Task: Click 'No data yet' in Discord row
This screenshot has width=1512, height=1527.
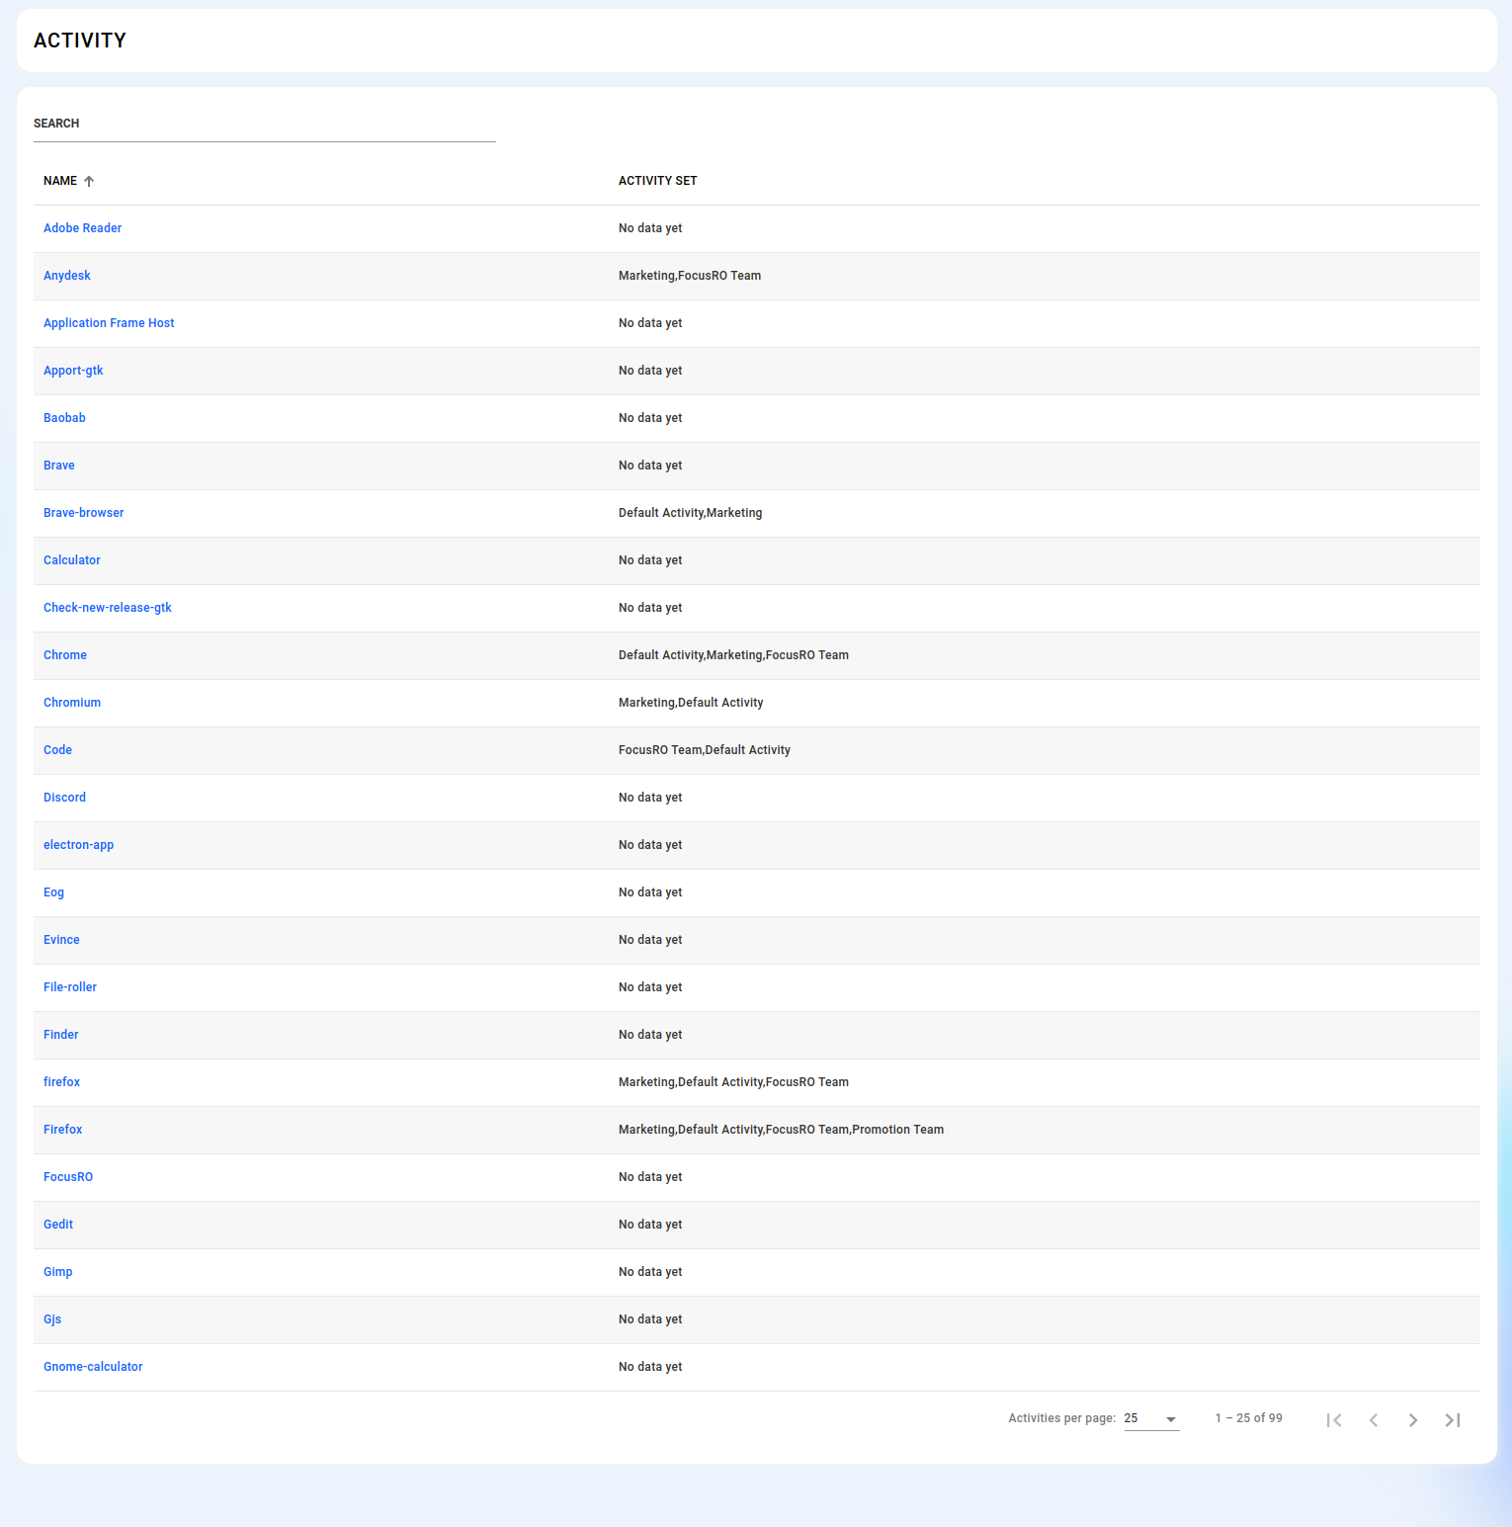Action: pyautogui.click(x=650, y=798)
